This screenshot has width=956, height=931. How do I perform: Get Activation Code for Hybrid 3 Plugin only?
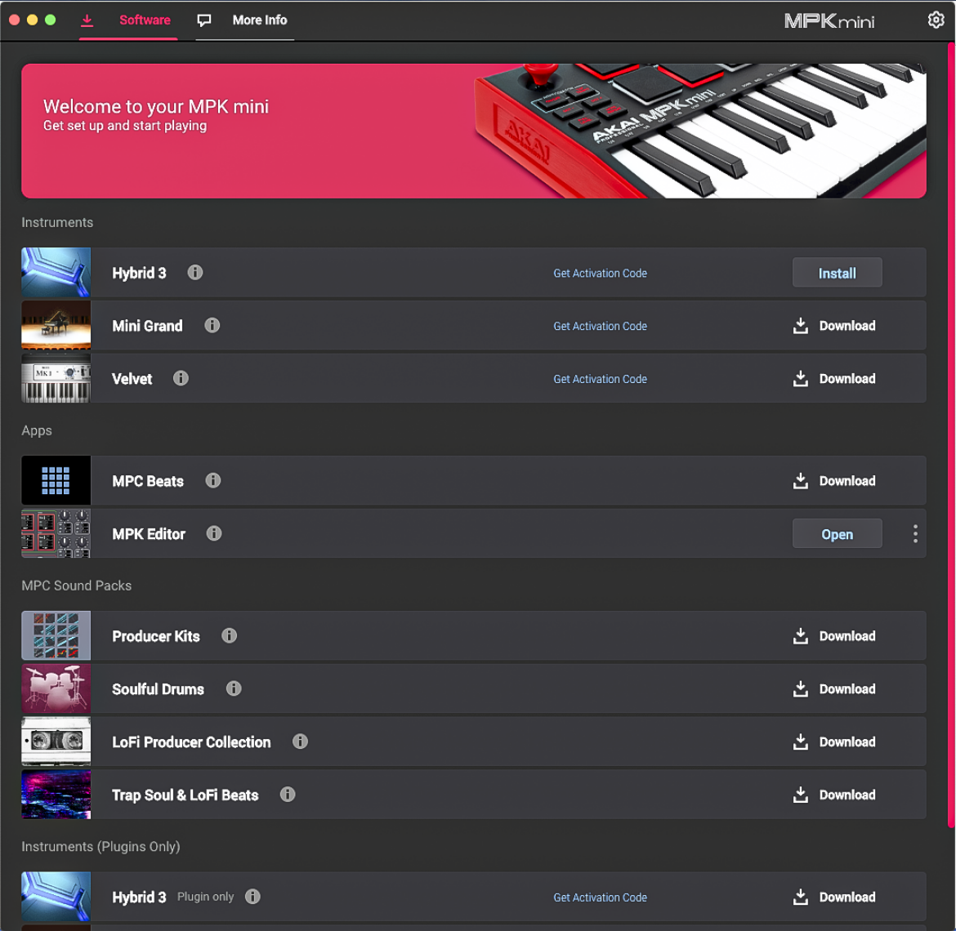tap(600, 898)
